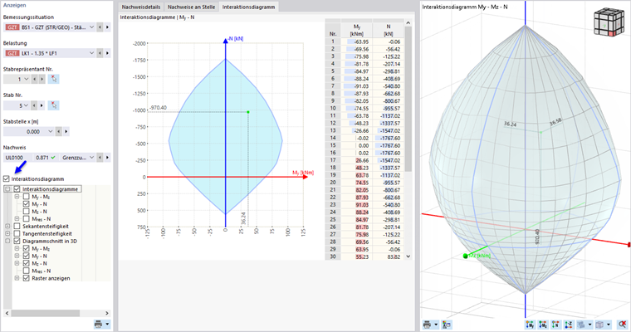Click the -63.95 value in row 1
This screenshot has height=332, width=631.
pos(361,41)
